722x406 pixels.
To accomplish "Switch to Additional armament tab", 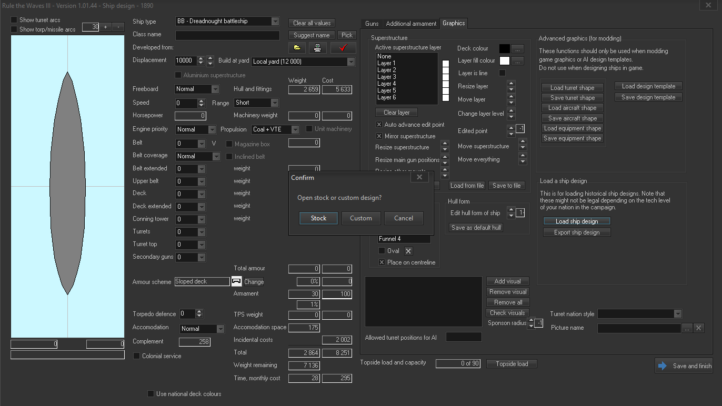I will 411,24.
